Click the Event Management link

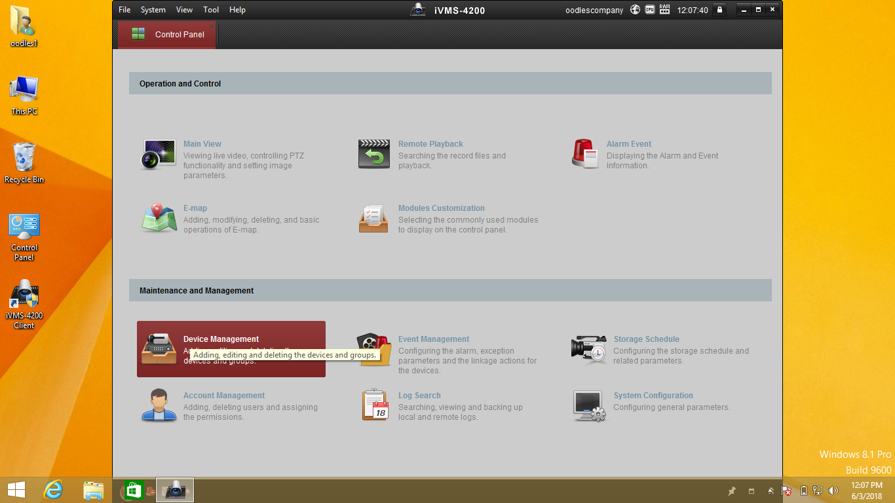click(x=434, y=339)
